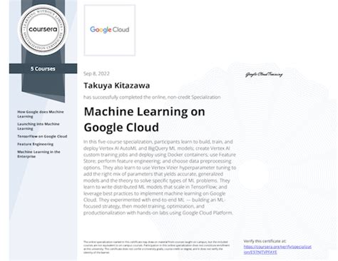
Task: Click TensorFlow on Google Cloud course
Action: (42, 136)
